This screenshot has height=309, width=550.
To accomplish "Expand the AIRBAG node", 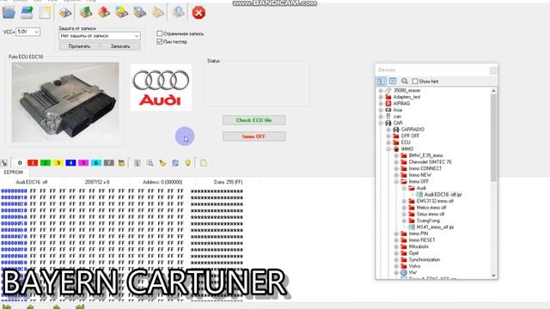I will (381, 103).
